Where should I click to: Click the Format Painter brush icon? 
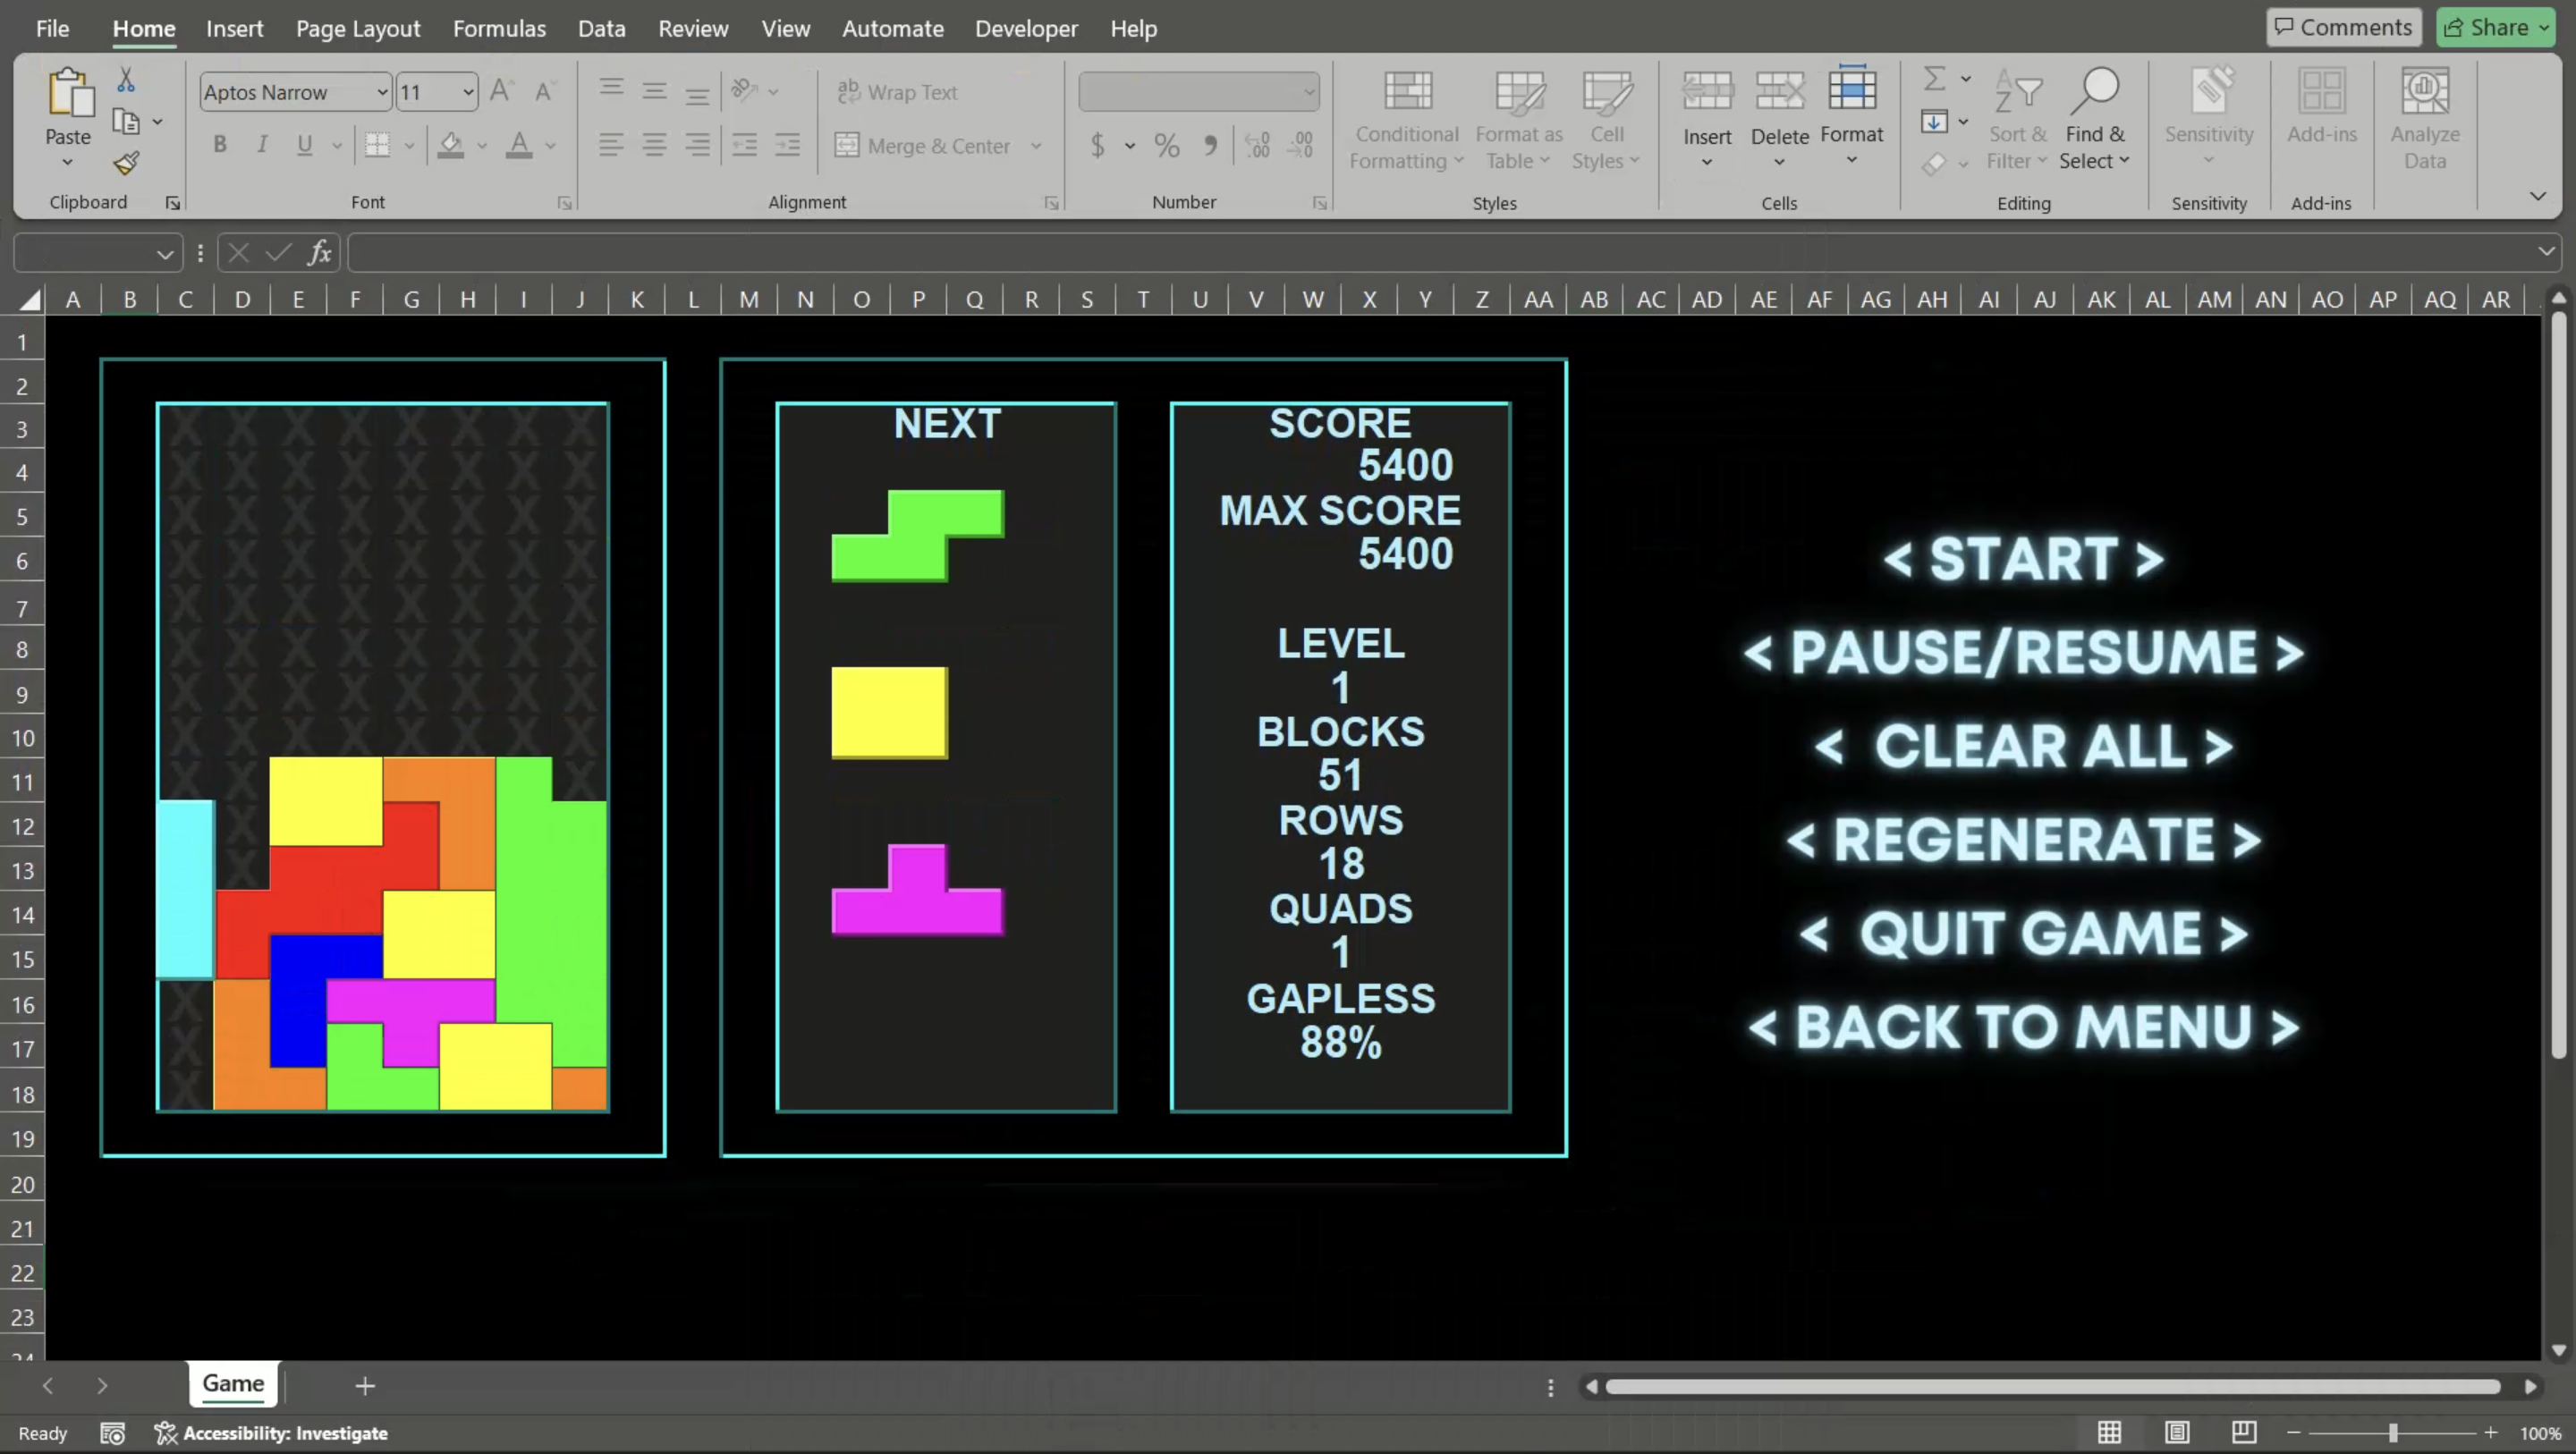coord(126,163)
